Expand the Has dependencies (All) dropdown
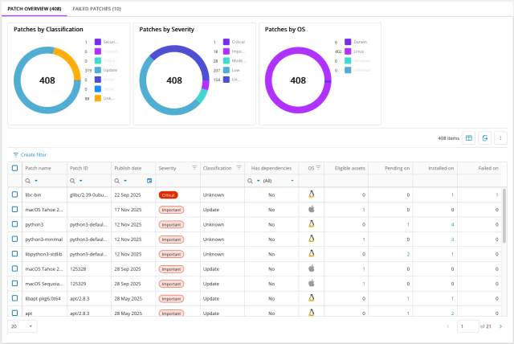Screen dimensions: 514x344 [x=291, y=181]
